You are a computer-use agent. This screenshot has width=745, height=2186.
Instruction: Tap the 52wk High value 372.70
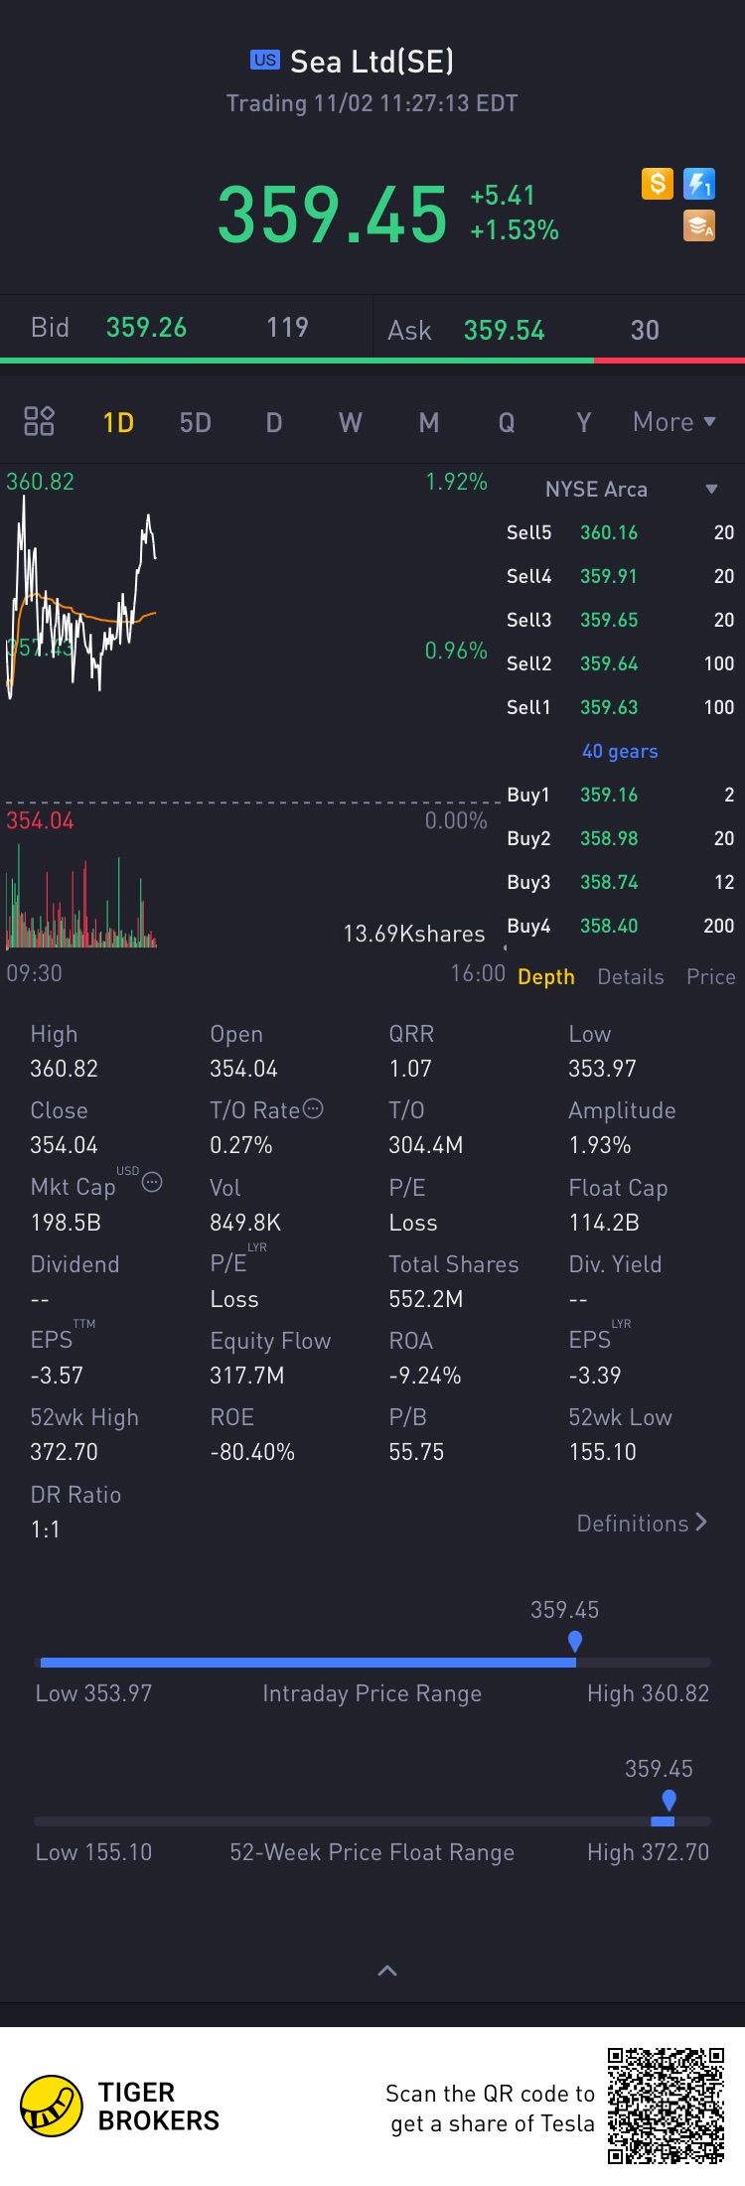click(65, 1452)
